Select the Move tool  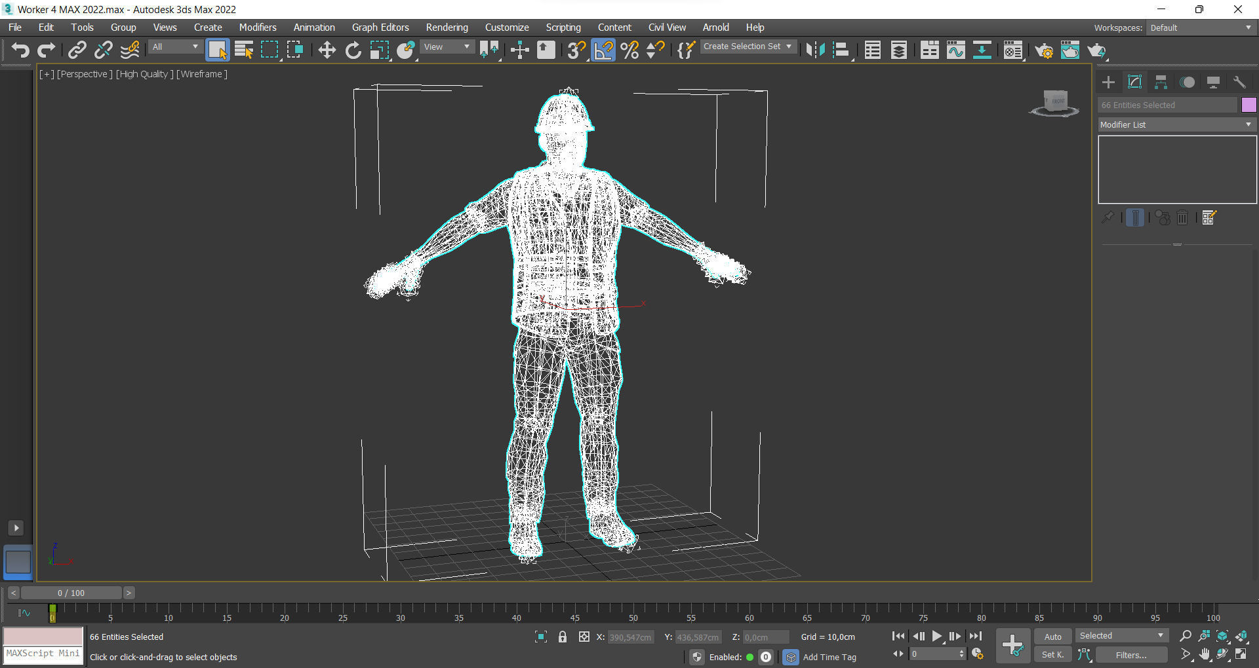point(327,50)
